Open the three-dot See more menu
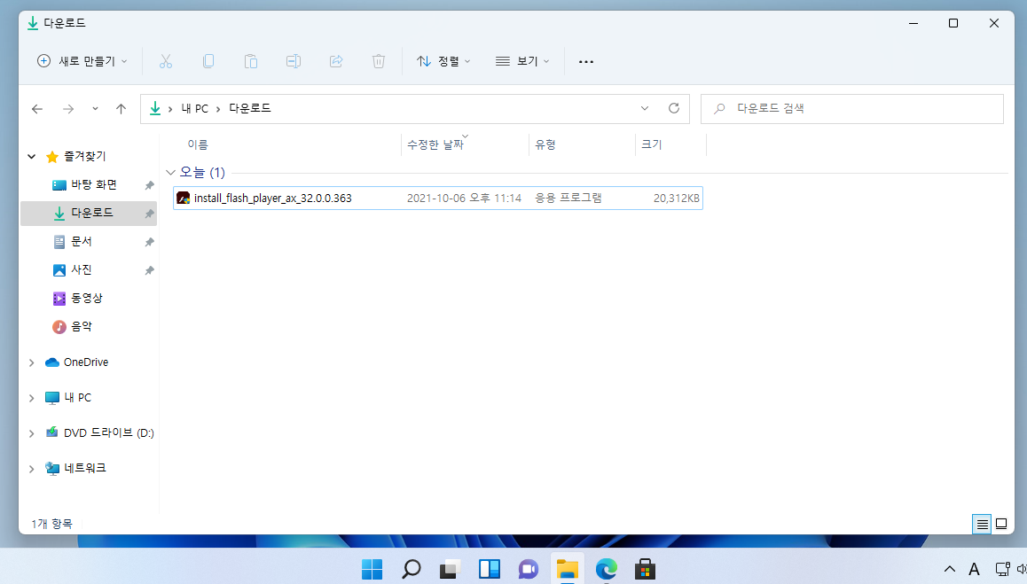Screen dimensions: 1027x584 pyautogui.click(x=586, y=61)
